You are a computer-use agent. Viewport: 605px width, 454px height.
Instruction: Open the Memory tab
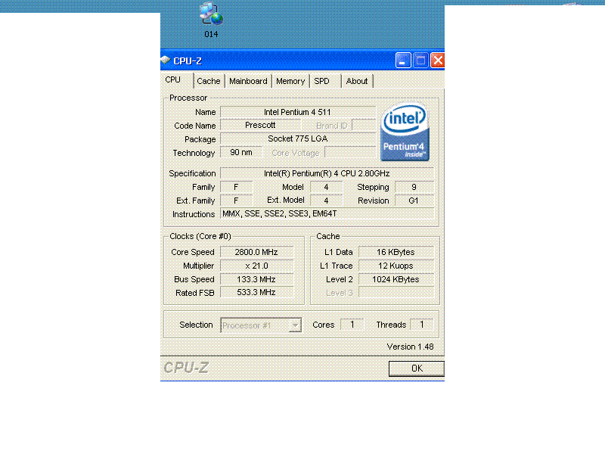pos(290,81)
